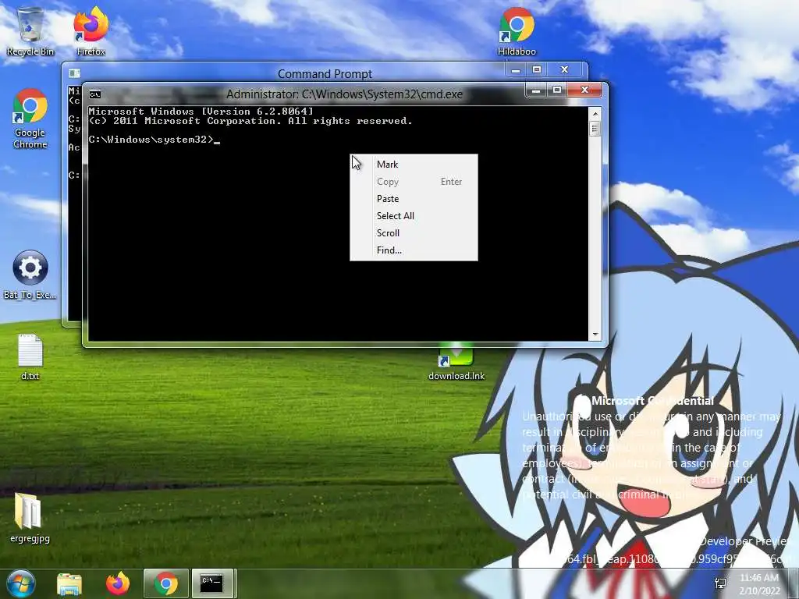Click the Microsoft Windows version text line

201,111
